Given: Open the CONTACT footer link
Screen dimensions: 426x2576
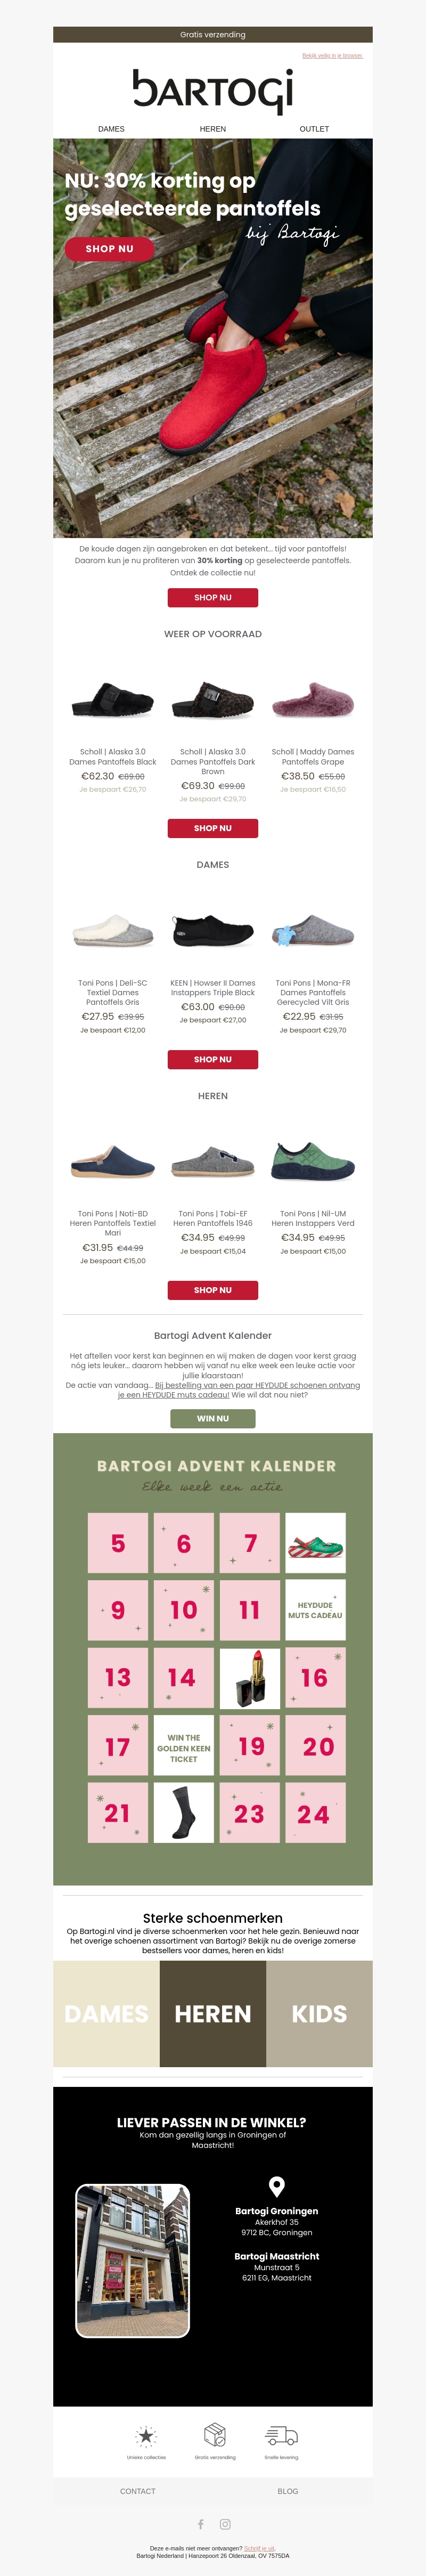Looking at the screenshot, I should 138,2491.
